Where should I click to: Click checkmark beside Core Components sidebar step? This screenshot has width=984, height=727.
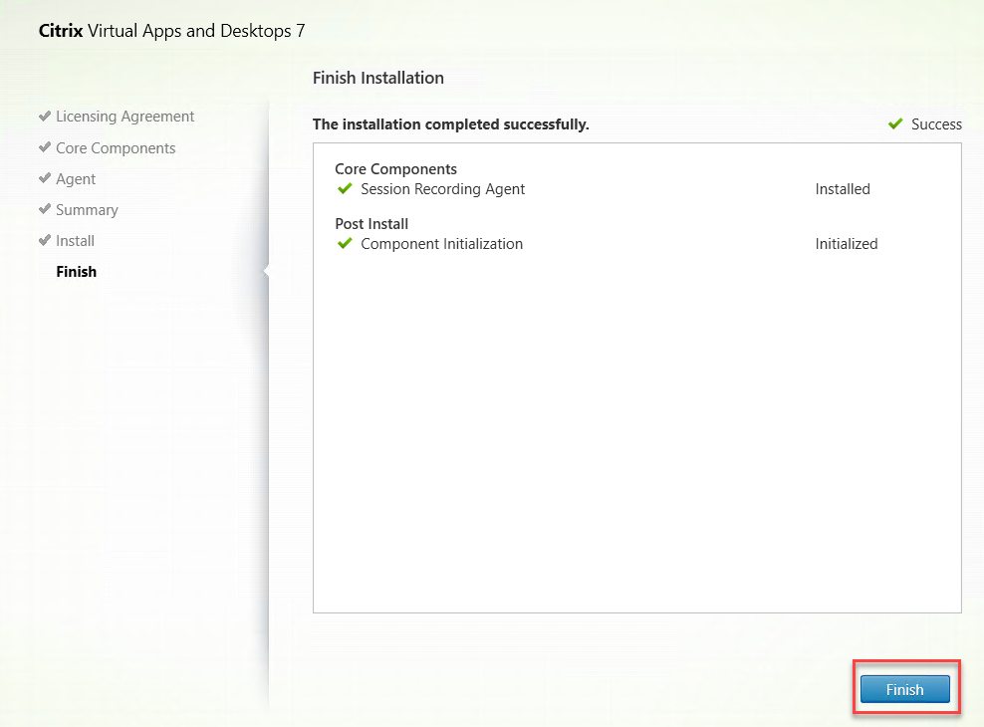coord(45,147)
